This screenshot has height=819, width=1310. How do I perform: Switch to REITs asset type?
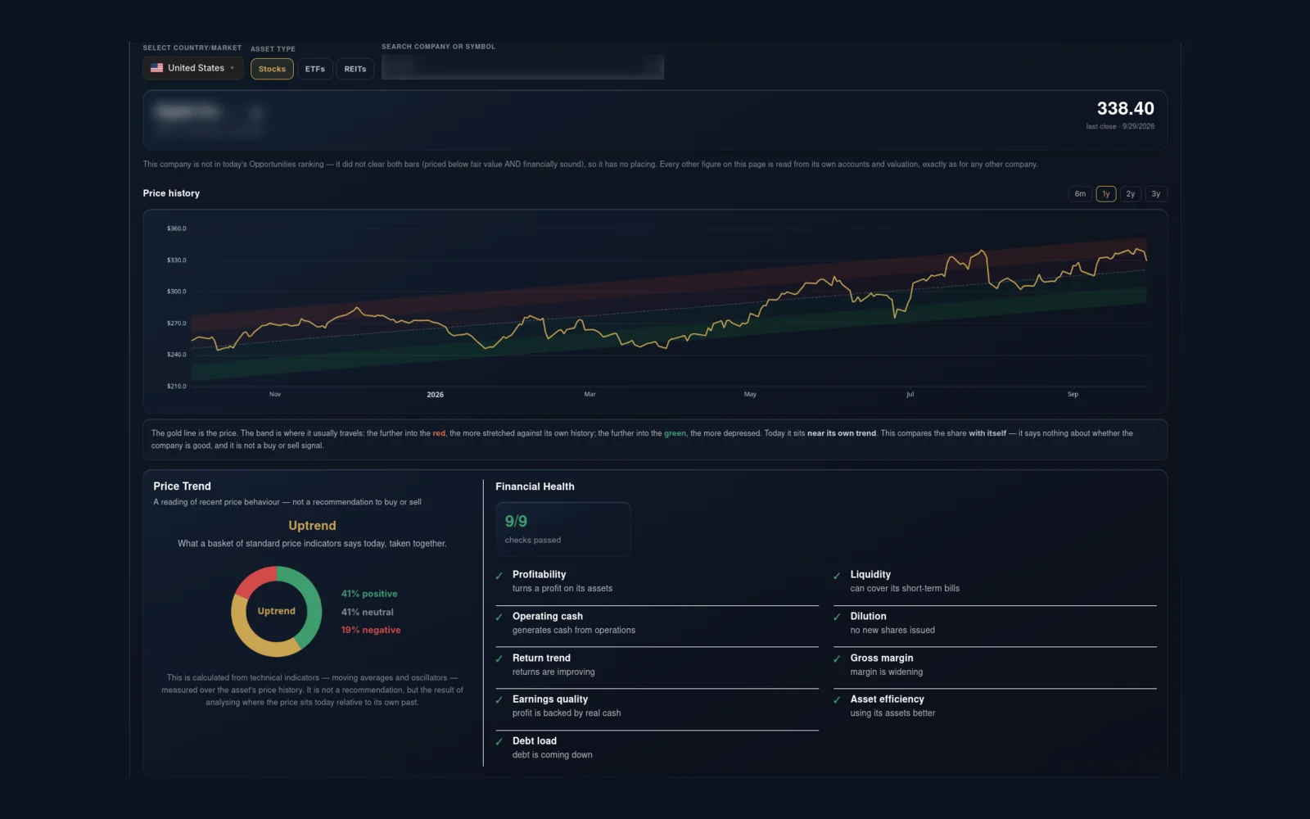355,69
